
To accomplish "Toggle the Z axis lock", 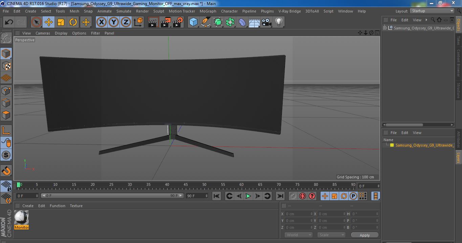I will [126, 22].
